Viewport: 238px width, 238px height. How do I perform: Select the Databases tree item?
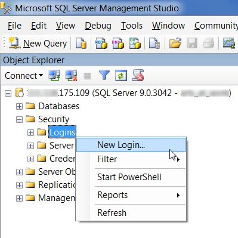[58, 106]
